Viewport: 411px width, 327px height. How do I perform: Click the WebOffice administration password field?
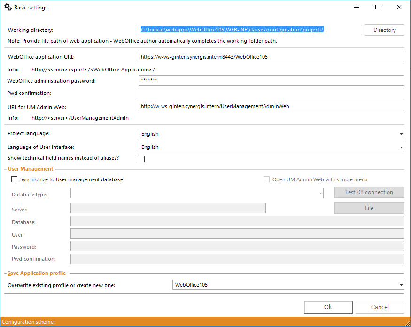271,80
